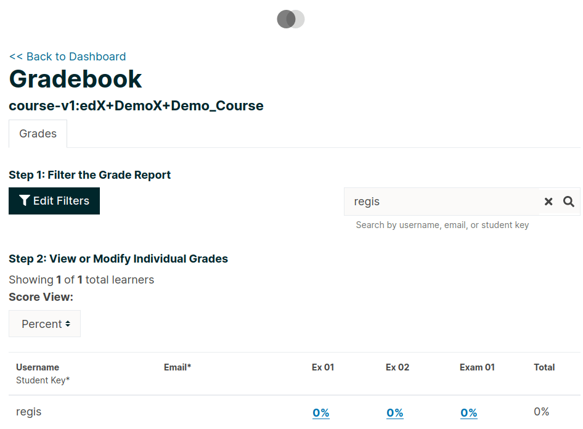Click the Gradebook heading
Image resolution: width=583 pixels, height=429 pixels.
(x=75, y=79)
